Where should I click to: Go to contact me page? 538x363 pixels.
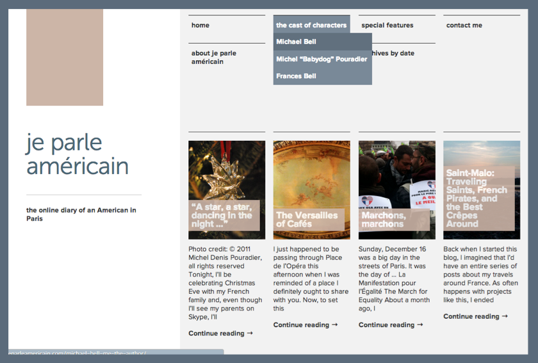tap(464, 26)
